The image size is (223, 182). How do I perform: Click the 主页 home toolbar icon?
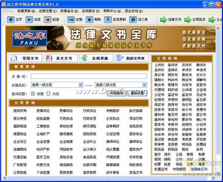pyautogui.click(x=11, y=20)
